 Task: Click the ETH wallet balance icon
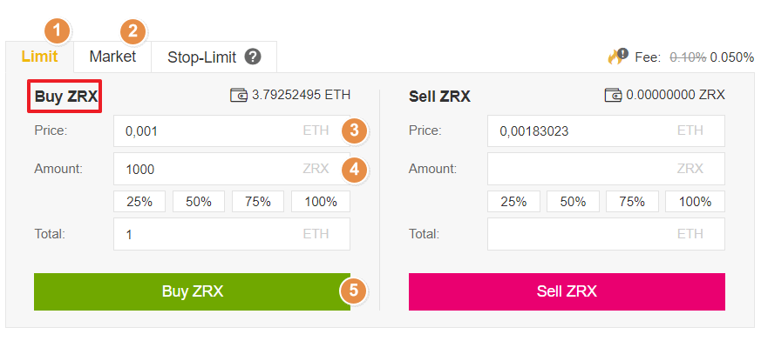coord(238,95)
